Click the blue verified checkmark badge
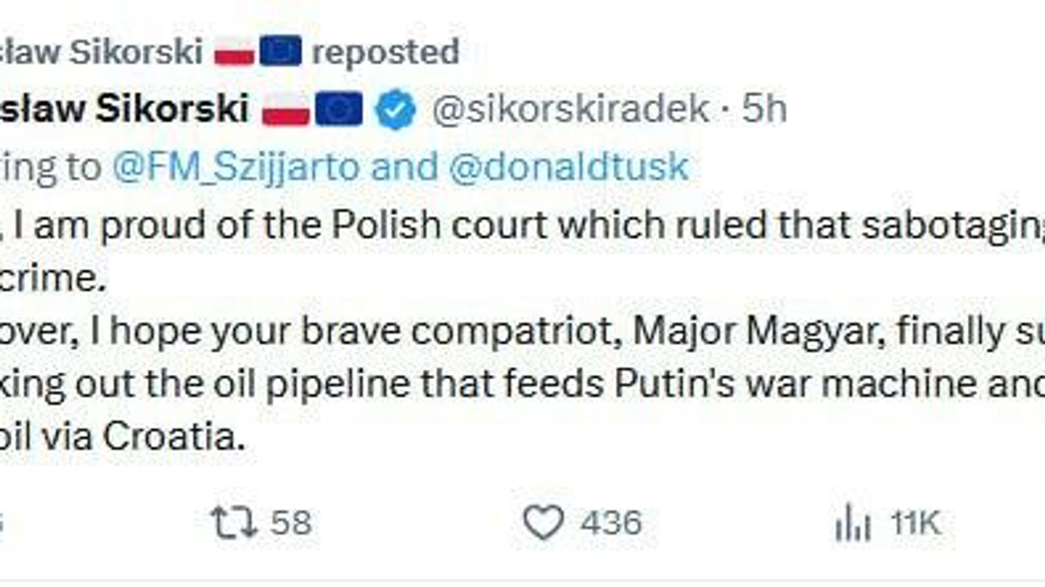This screenshot has height=587, width=1045. 396,109
